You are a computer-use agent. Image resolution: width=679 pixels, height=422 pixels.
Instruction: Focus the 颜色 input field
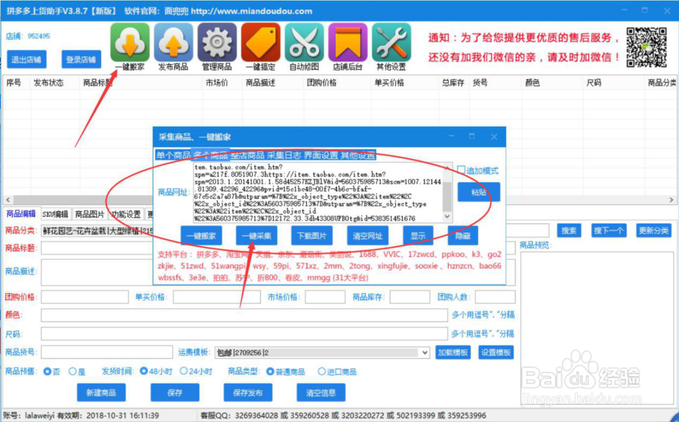(x=244, y=315)
